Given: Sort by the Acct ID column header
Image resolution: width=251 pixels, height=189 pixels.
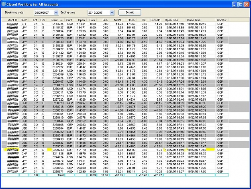Looking at the screenshot, I should (x=12, y=20).
